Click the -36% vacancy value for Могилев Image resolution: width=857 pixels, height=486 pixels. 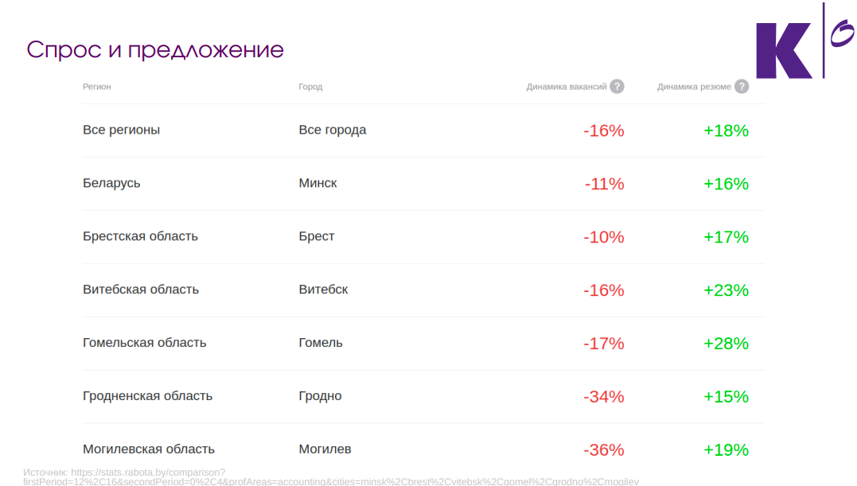tap(603, 450)
